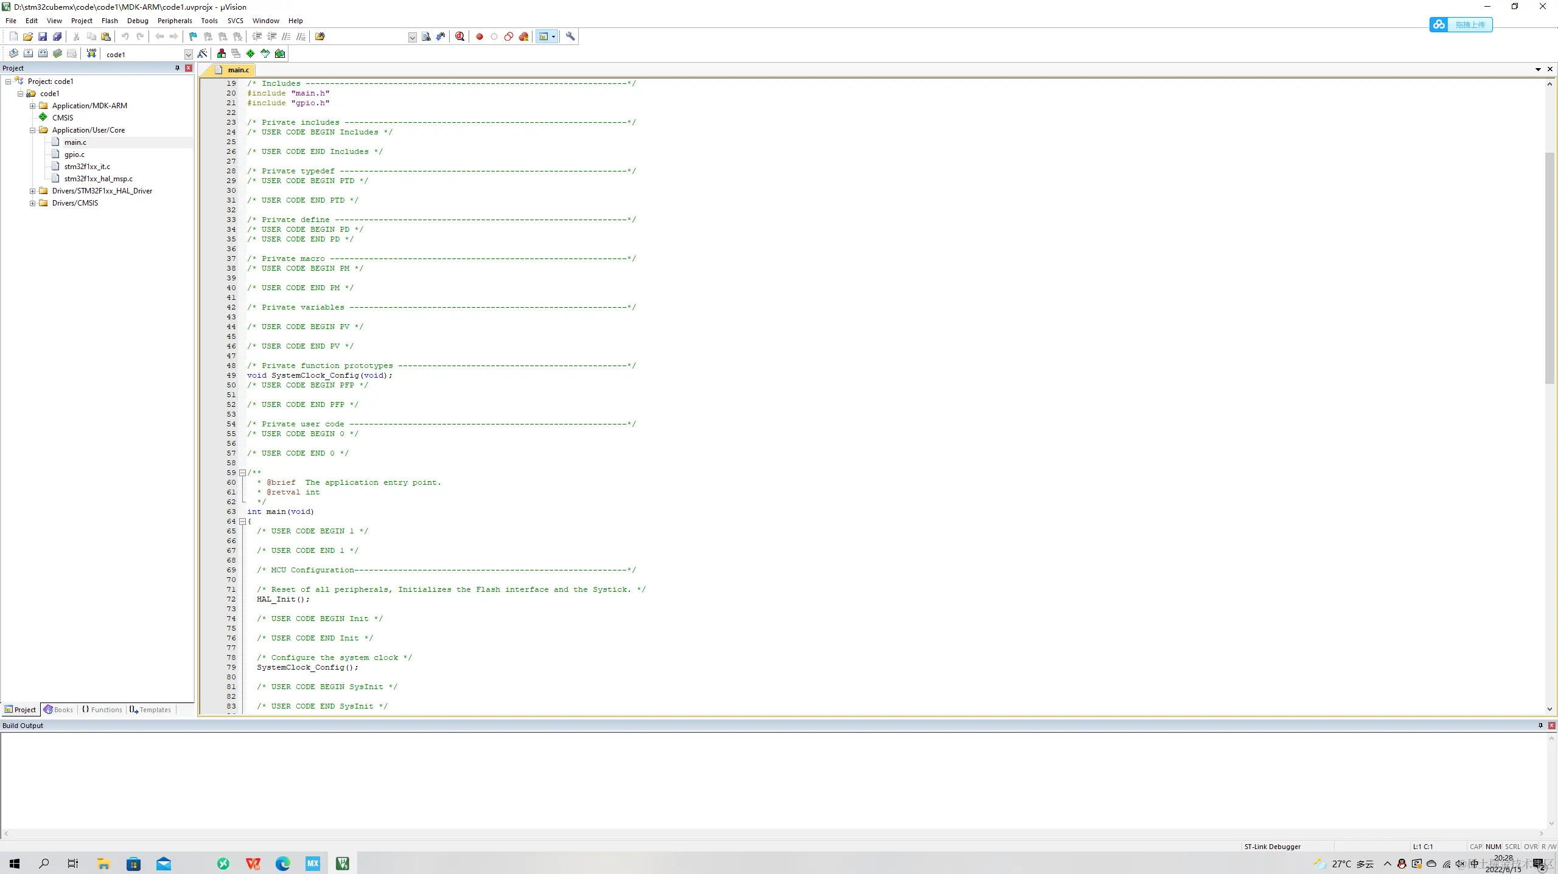Click the Save All icon
1558x874 pixels.
pos(57,36)
